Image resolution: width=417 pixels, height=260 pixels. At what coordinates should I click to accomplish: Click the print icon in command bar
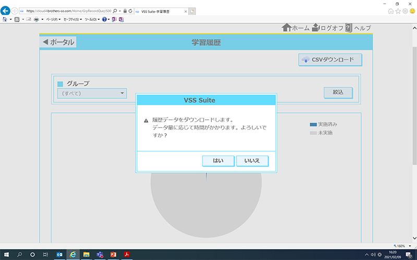(x=37, y=19)
